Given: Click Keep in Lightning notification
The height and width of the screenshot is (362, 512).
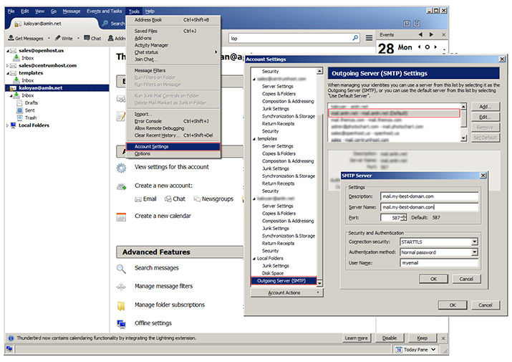Looking at the screenshot, I should pyautogui.click(x=422, y=338).
